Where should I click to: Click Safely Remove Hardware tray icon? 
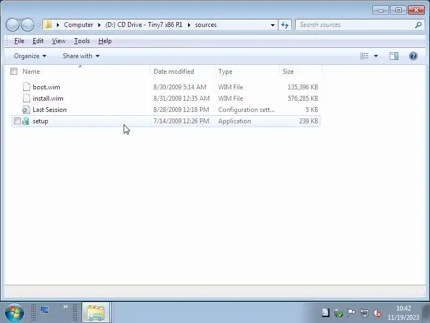point(339,313)
